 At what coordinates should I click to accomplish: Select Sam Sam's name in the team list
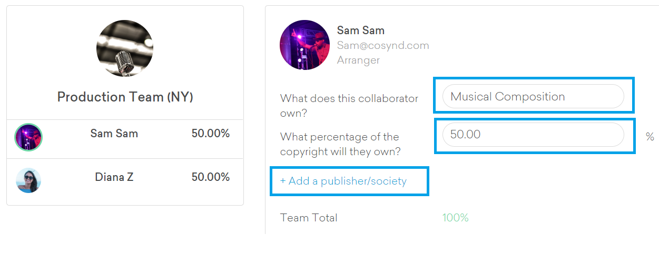click(114, 134)
